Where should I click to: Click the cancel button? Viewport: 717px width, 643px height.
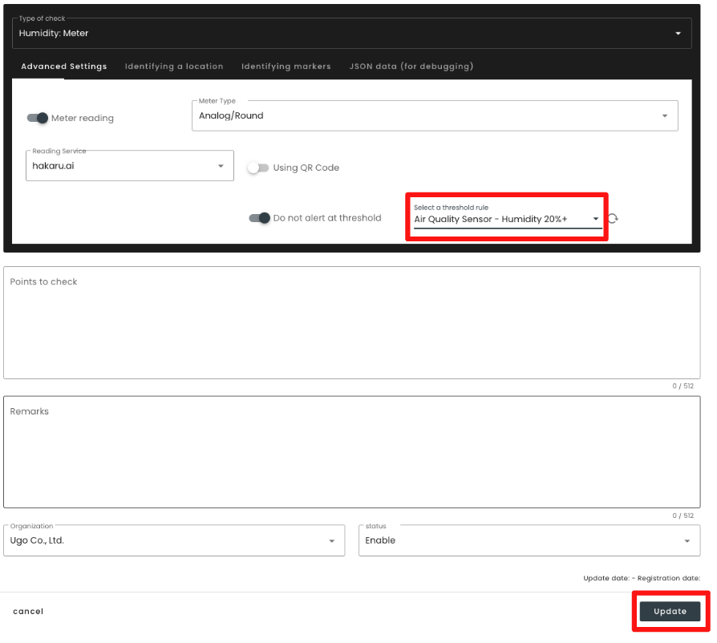click(28, 612)
